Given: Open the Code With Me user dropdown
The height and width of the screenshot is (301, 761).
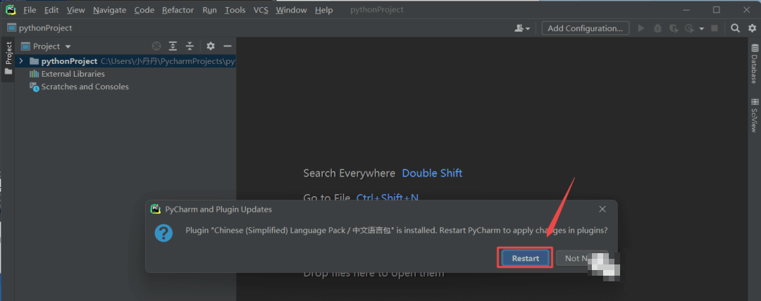Looking at the screenshot, I should [522, 28].
